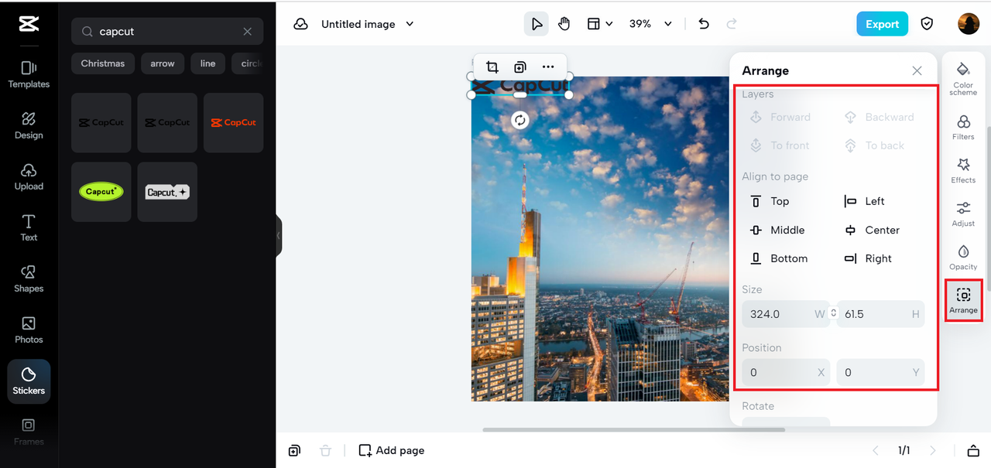Click the width field showing 324.0
The height and width of the screenshot is (468, 991).
pos(785,314)
